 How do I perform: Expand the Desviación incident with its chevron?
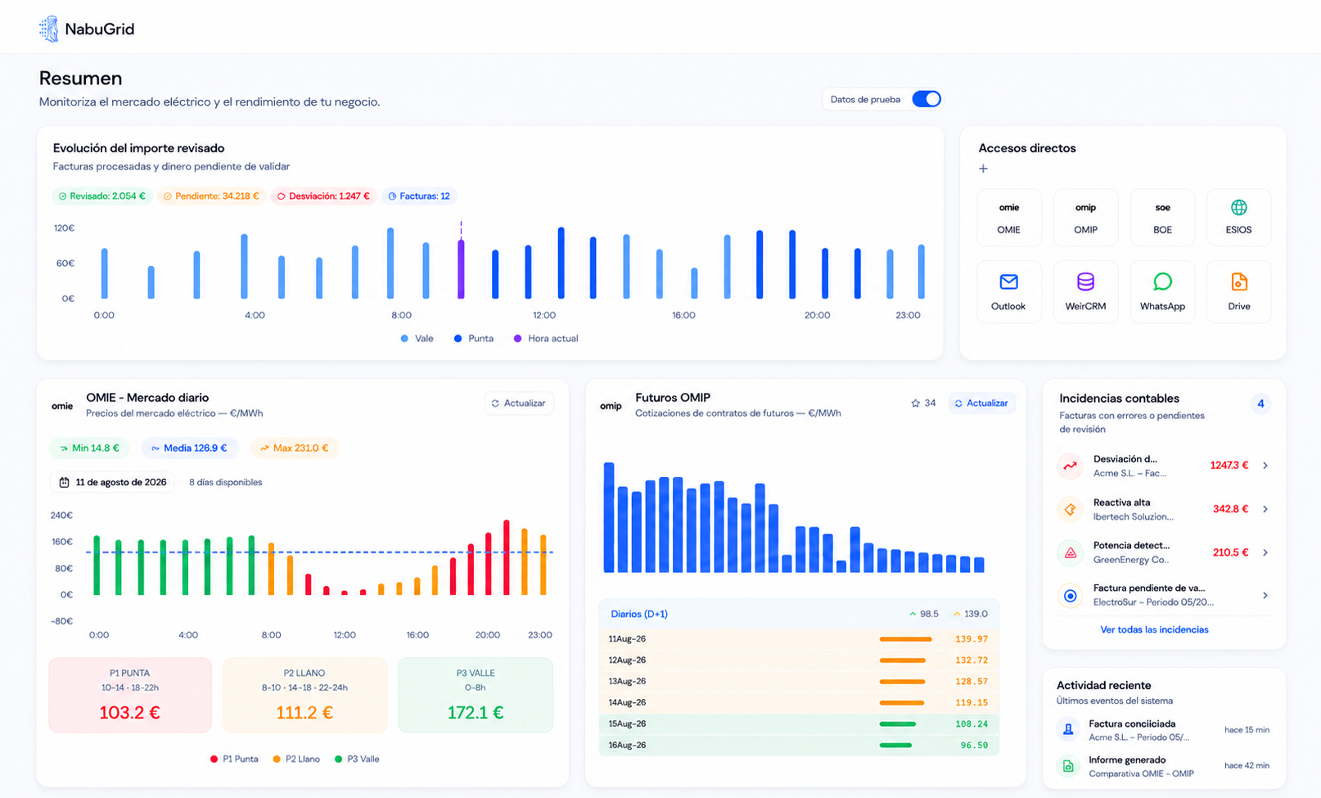click(x=1265, y=466)
